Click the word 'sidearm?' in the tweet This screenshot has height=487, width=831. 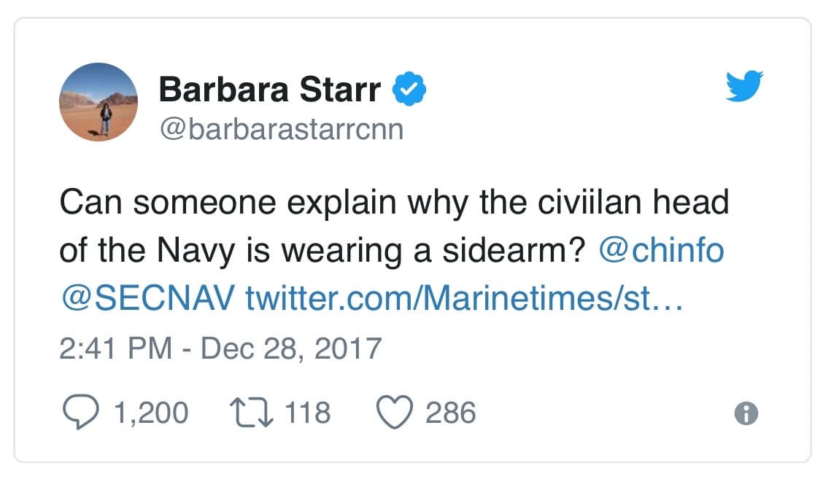514,250
